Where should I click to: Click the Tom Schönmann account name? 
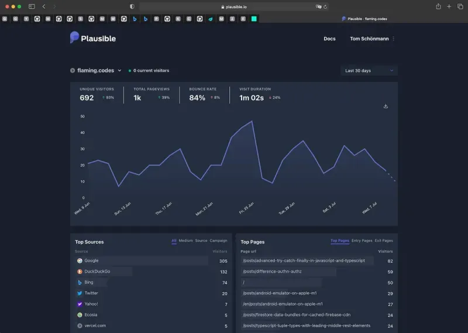[369, 39]
